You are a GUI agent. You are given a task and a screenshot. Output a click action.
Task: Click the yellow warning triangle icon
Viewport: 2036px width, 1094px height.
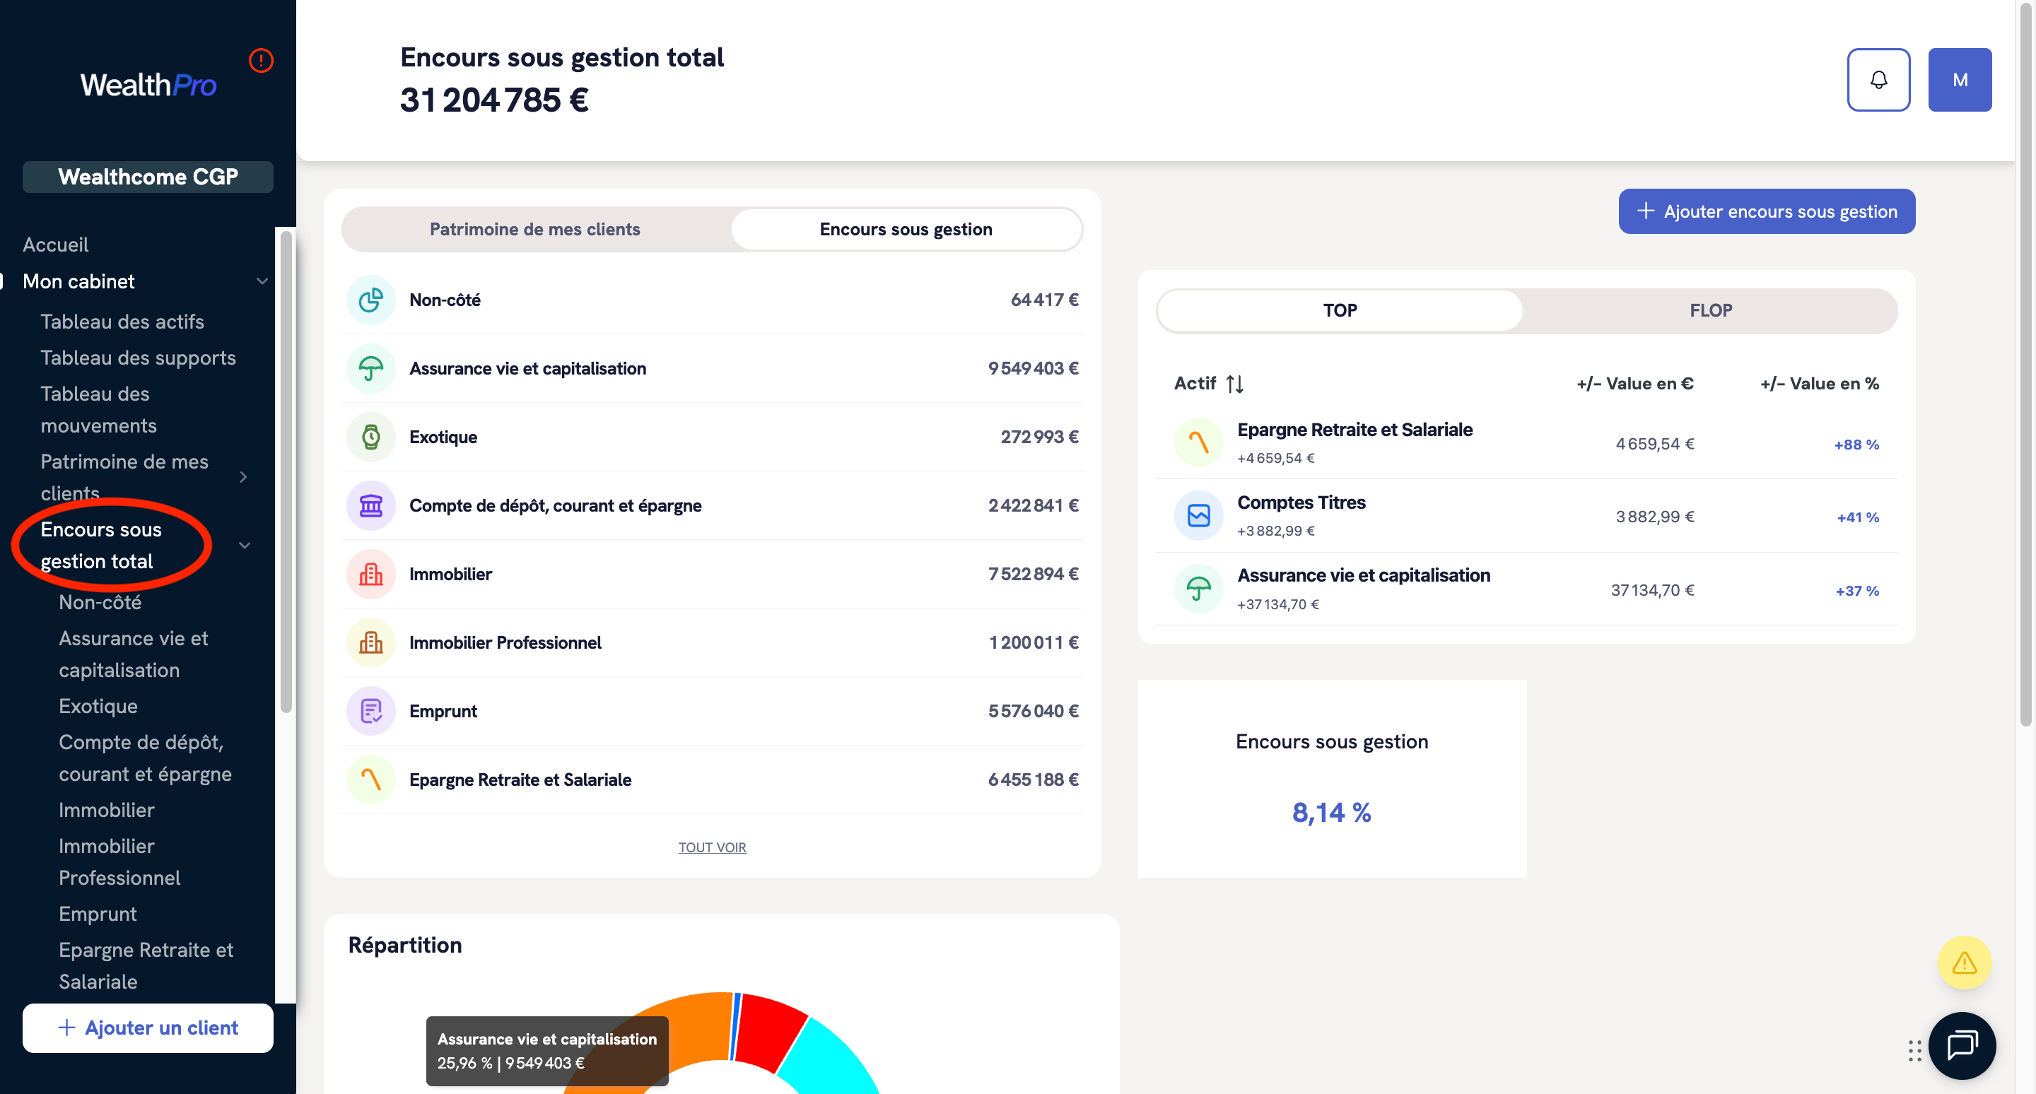[x=1964, y=962]
